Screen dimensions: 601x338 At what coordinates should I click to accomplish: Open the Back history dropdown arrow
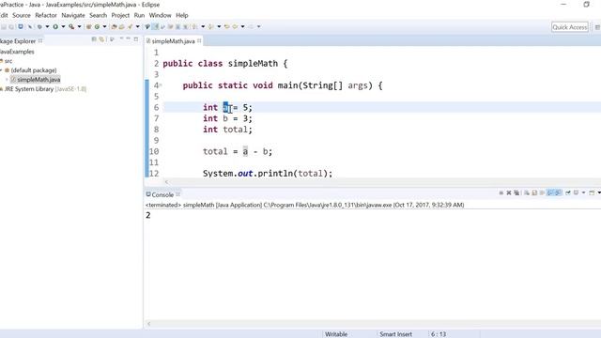coord(242,27)
